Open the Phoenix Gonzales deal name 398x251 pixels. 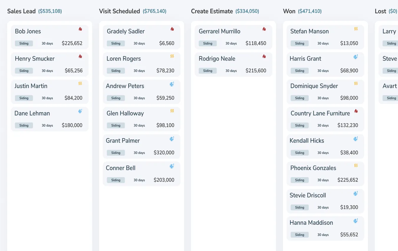[x=313, y=168]
